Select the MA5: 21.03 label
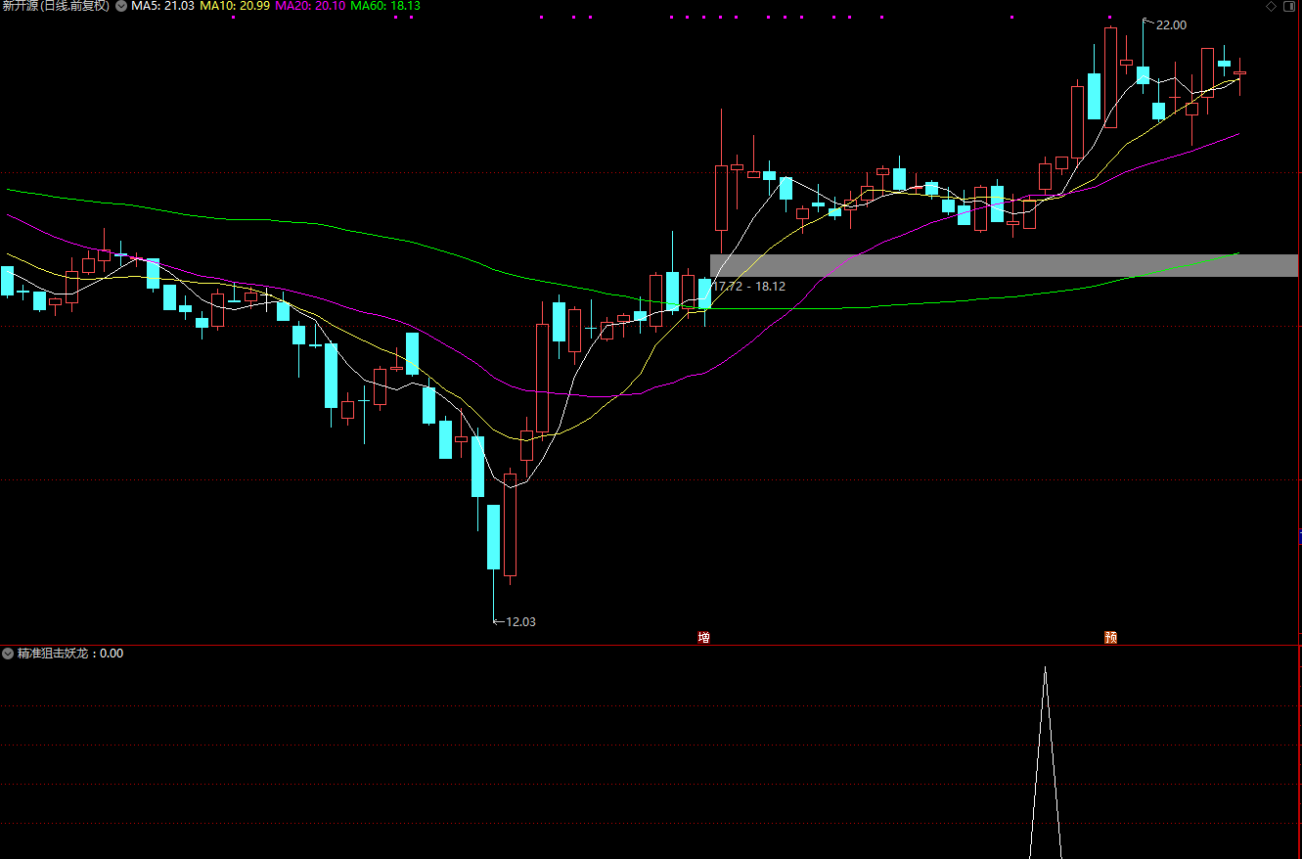Viewport: 1302px width, 859px height. point(162,6)
